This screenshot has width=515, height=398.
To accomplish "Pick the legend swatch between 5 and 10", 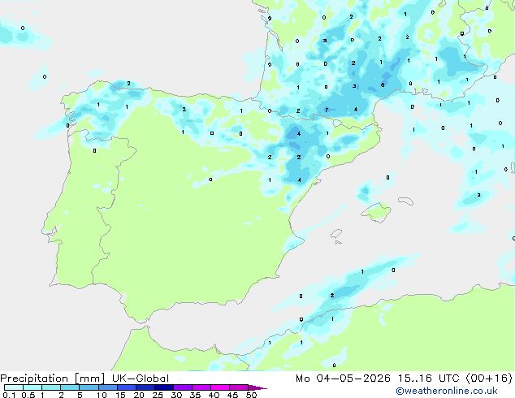I will coord(89,387).
